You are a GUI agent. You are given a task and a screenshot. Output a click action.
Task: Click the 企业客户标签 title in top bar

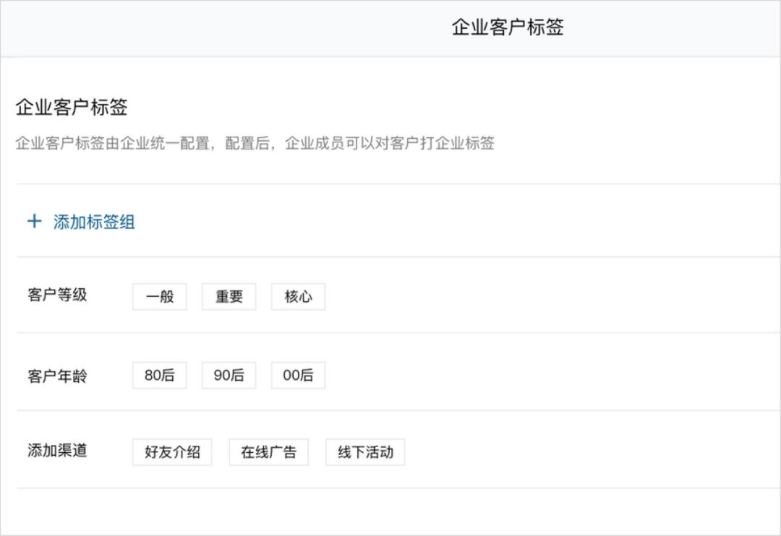pyautogui.click(x=507, y=27)
